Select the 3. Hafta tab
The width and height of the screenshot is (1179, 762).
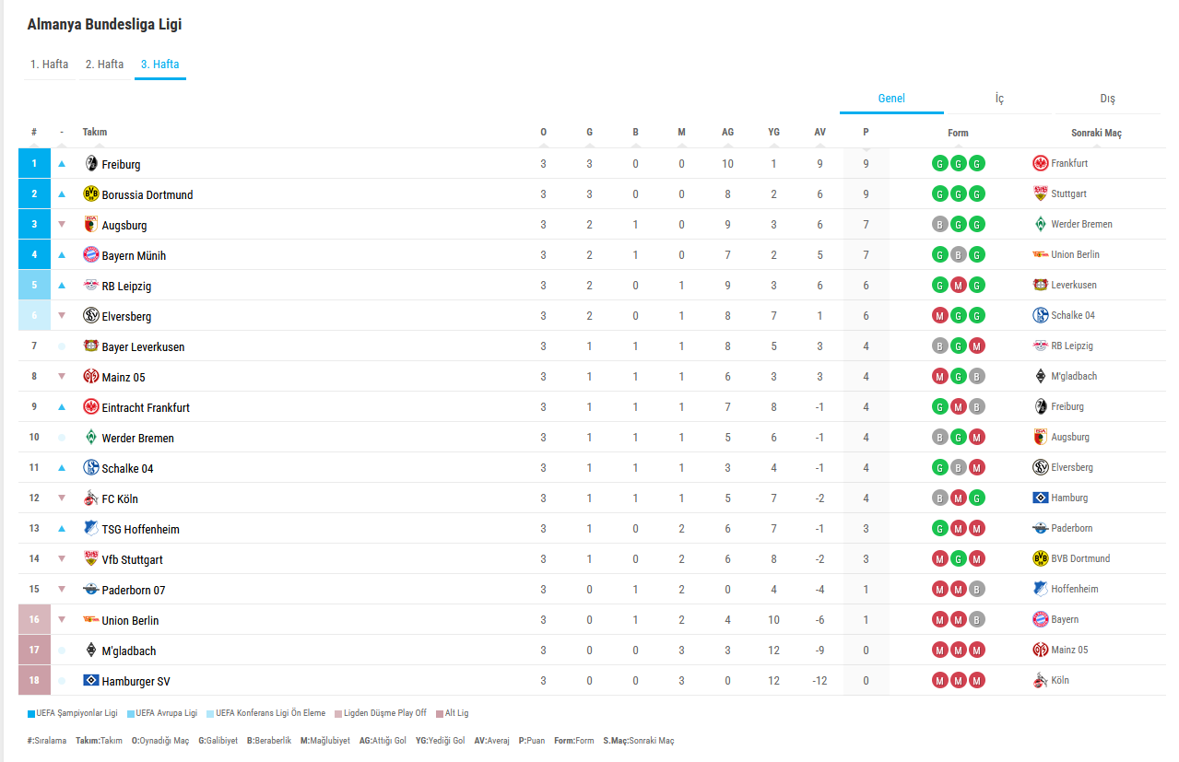pos(160,64)
